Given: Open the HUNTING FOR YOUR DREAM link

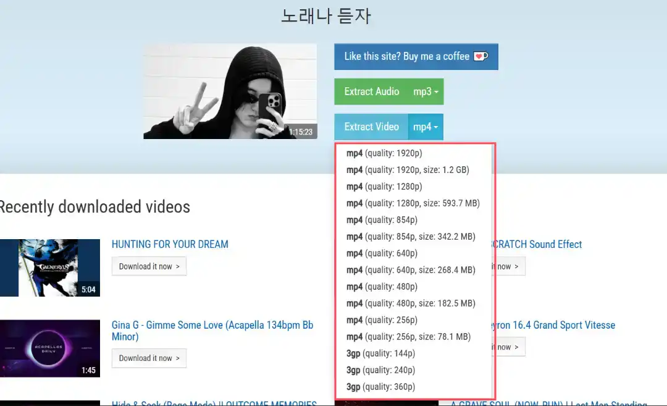Looking at the screenshot, I should [x=170, y=244].
